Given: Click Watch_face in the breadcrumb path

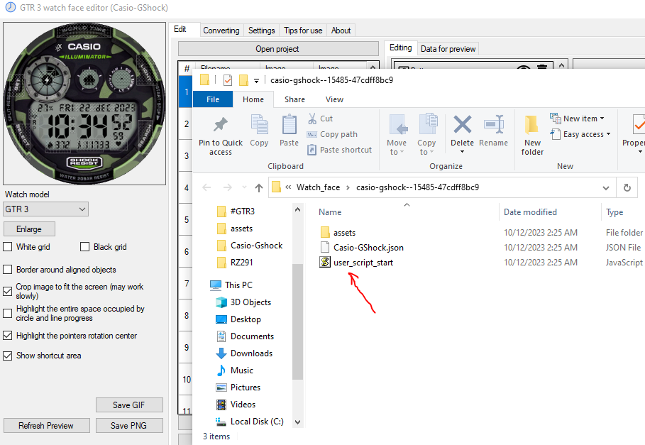Looking at the screenshot, I should (x=319, y=187).
